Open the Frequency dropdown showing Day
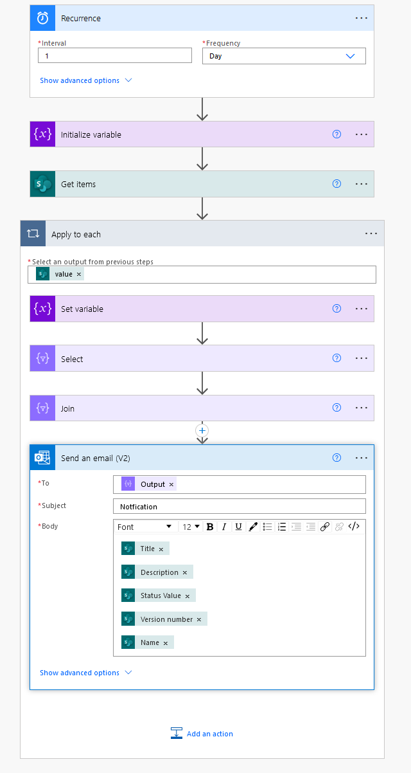This screenshot has width=411, height=773. pos(284,56)
